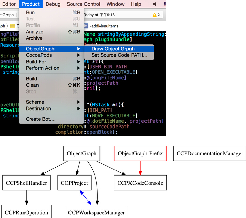Screen dimensions: 246x218
Task: Open the Debug menu in the menu bar
Action: (x=53, y=4)
